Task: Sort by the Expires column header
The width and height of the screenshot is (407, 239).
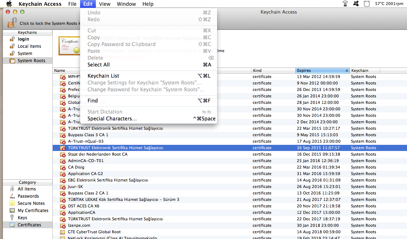Action: [322, 70]
